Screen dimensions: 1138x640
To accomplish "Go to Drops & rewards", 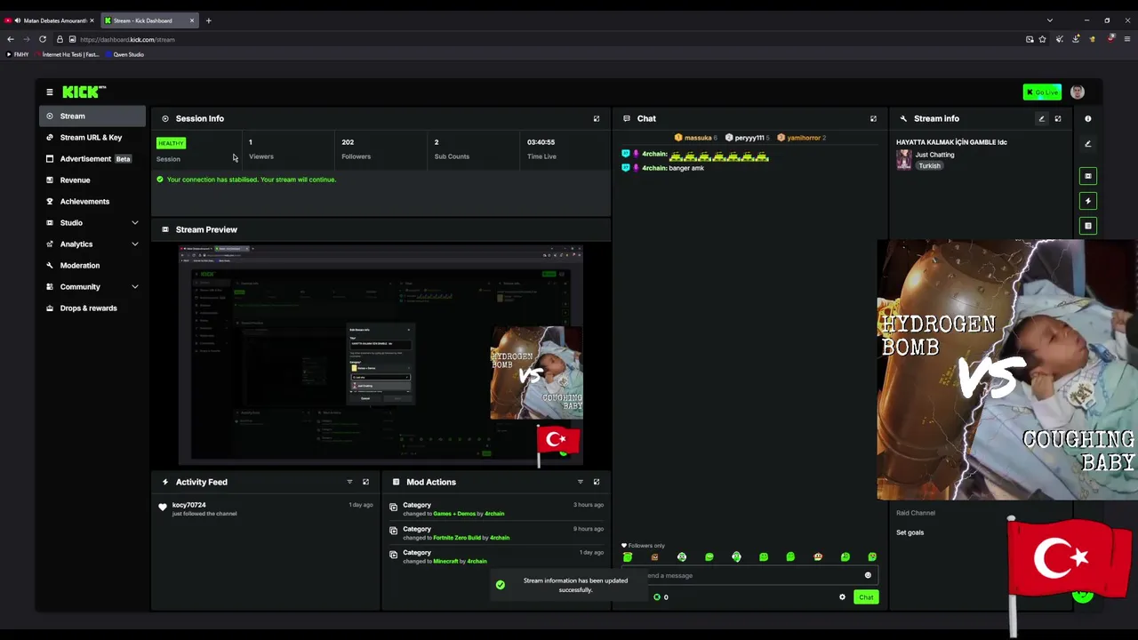I will click(x=92, y=308).
